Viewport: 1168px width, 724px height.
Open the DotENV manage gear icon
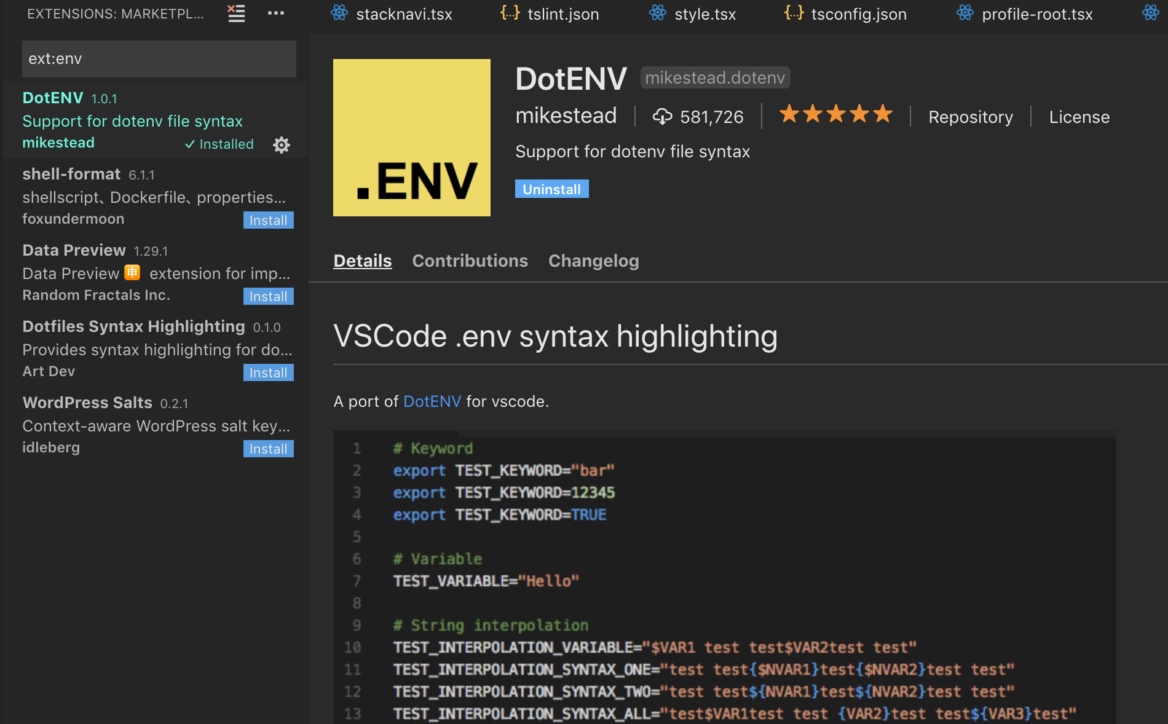click(282, 144)
